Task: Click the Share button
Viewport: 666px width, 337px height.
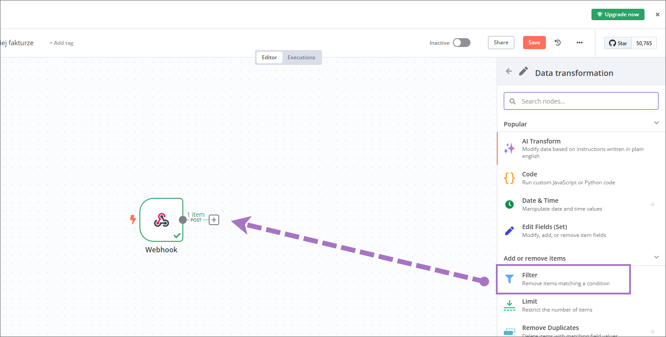Action: [x=501, y=43]
